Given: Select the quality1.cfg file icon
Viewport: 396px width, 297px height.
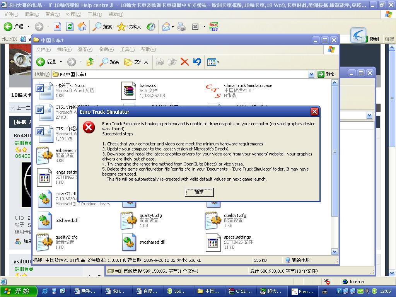Looking at the screenshot, I should (213, 220).
